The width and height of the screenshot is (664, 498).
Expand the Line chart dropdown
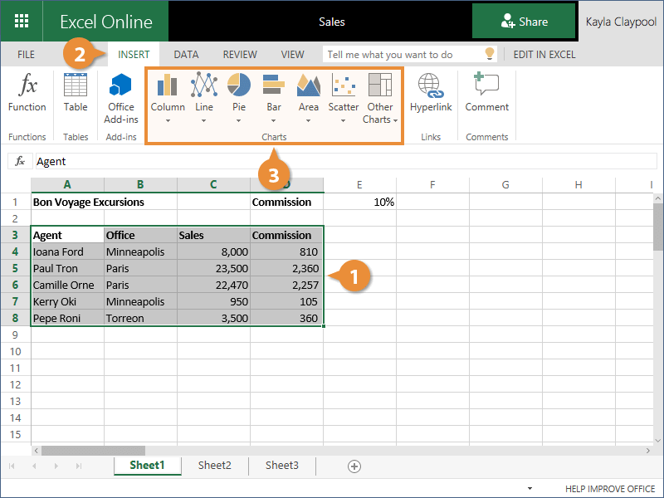point(204,120)
